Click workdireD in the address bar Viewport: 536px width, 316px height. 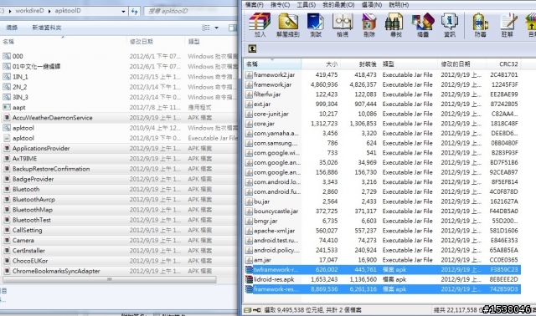point(29,11)
